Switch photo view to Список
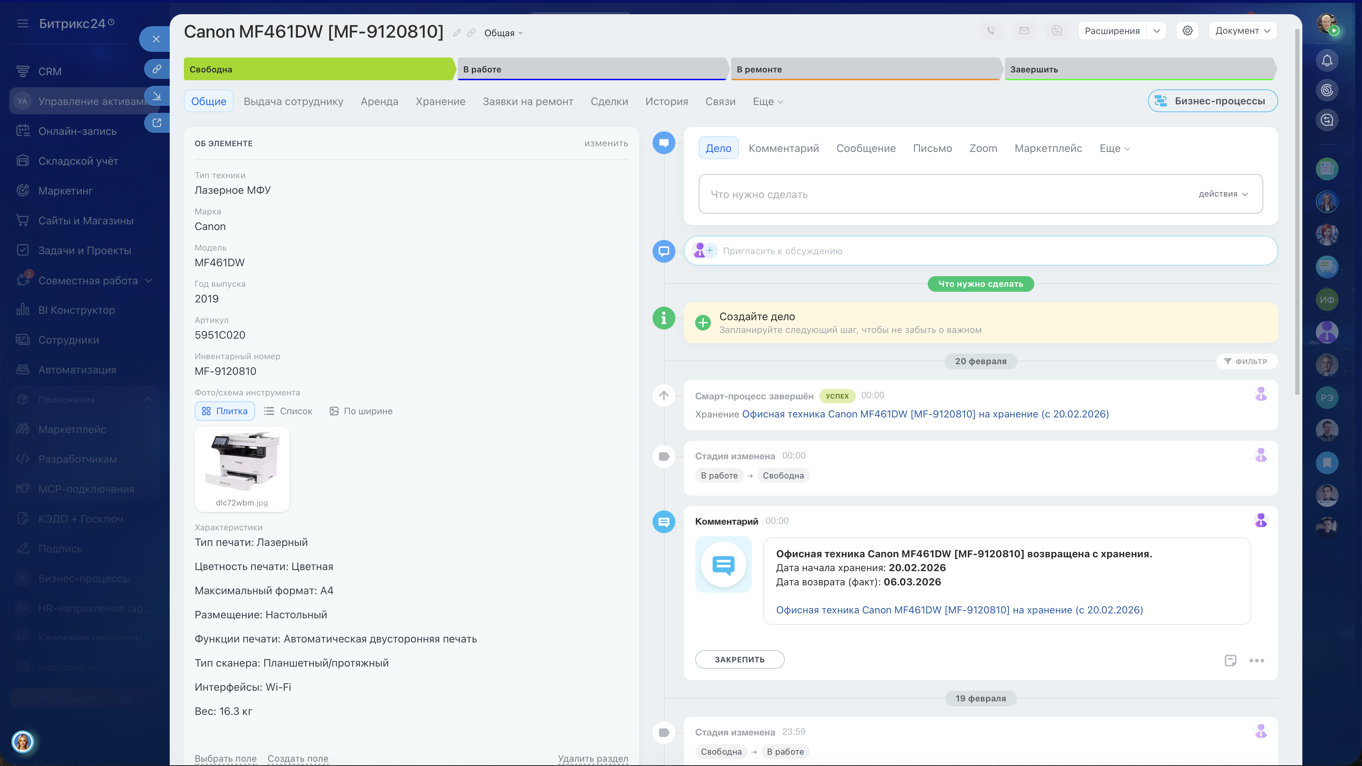This screenshot has width=1362, height=766. (288, 411)
